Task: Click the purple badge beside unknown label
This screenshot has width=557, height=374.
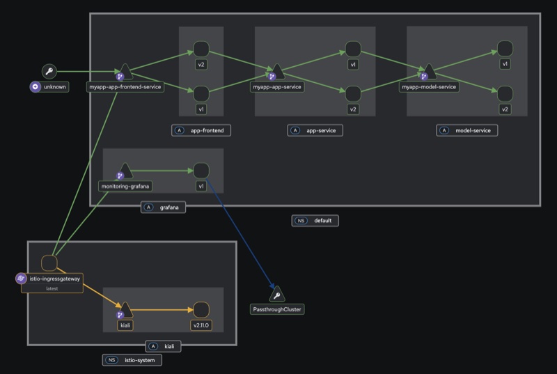Action: click(36, 86)
